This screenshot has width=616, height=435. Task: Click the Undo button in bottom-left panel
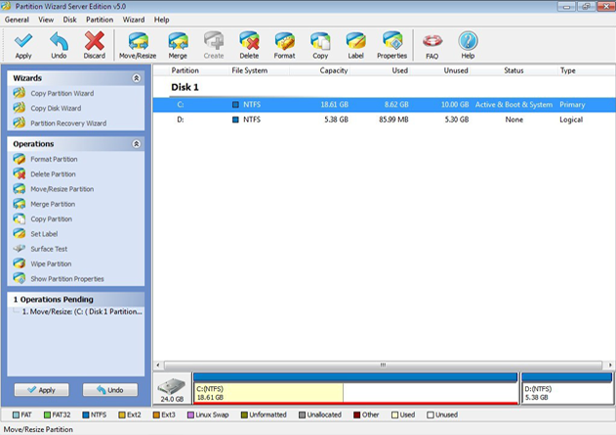coord(109,390)
